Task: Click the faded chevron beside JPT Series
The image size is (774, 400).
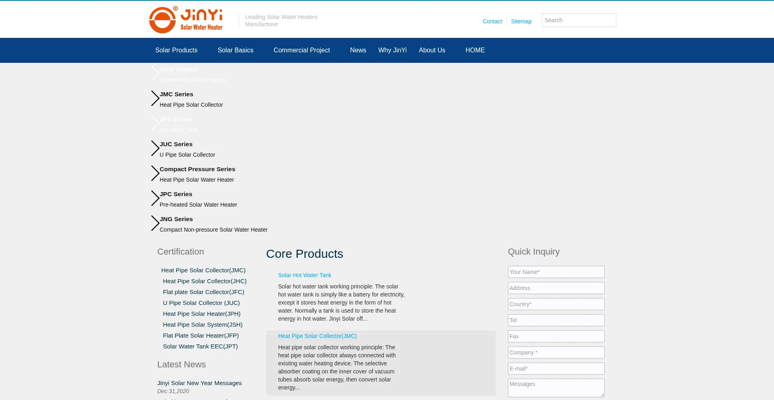Action: tap(155, 123)
